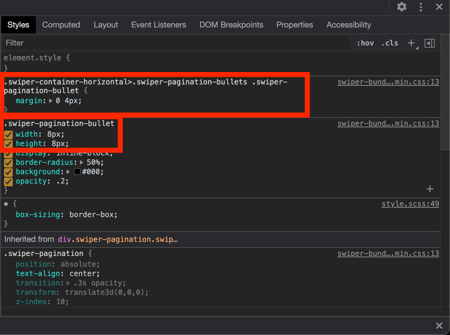This screenshot has width=450, height=335.
Task: Click the div.swiper-pagination inherited element link
Action: (x=118, y=240)
